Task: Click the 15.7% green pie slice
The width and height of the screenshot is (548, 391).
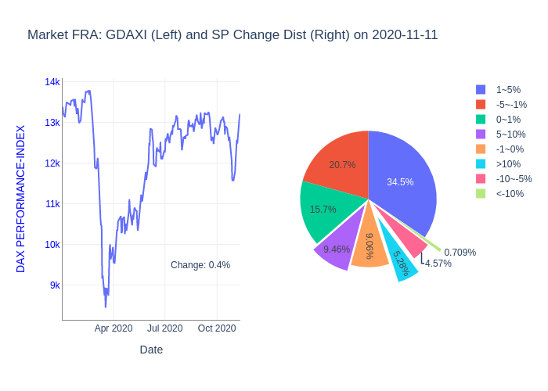Action: click(x=323, y=210)
